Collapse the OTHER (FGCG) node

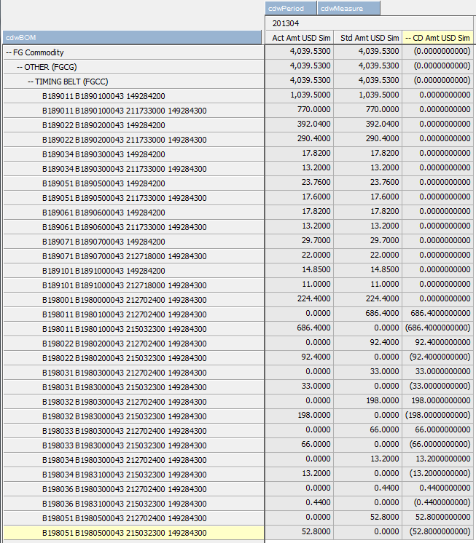20,67
